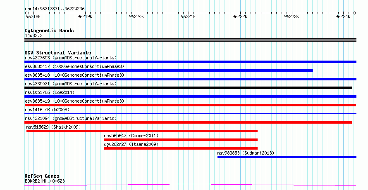Click the 96222k ruler tick label
This screenshot has height=190, width=368.
240,17
